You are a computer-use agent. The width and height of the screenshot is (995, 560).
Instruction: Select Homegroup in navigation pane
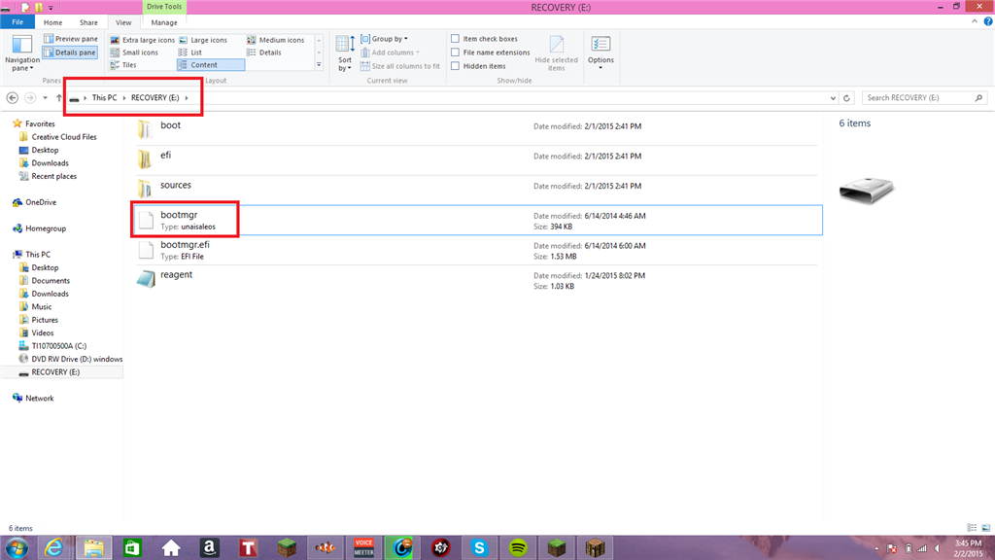coord(39,228)
